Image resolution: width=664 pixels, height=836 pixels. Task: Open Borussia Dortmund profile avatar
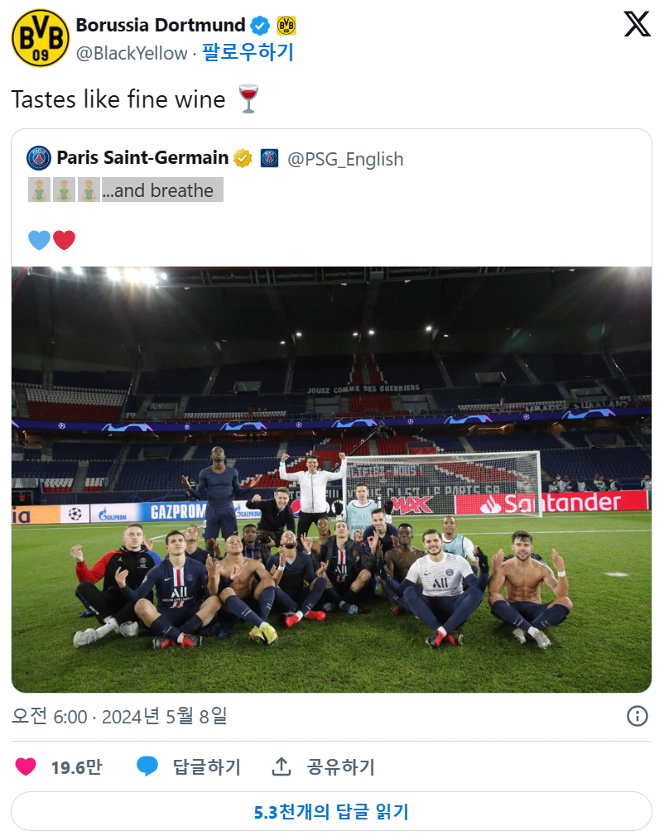tap(41, 38)
